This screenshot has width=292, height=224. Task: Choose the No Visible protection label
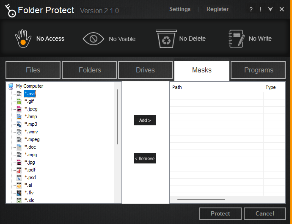(x=122, y=39)
